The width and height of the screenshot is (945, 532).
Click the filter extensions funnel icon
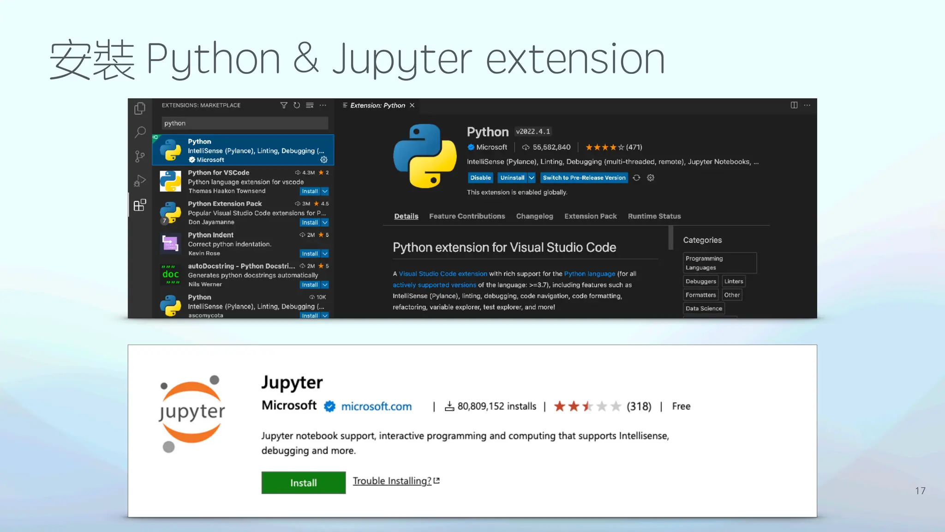[x=284, y=105]
